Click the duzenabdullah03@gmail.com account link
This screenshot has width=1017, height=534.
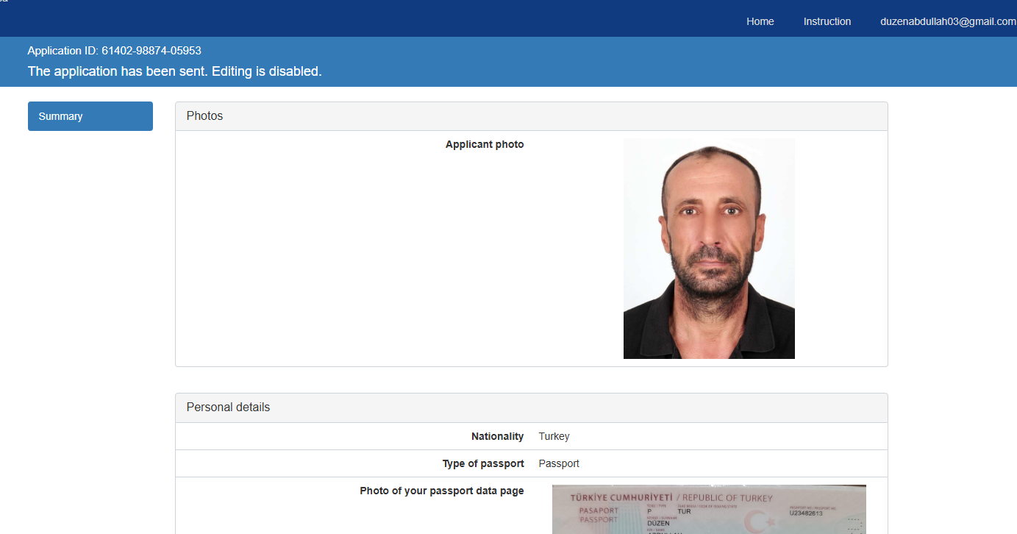tap(948, 21)
